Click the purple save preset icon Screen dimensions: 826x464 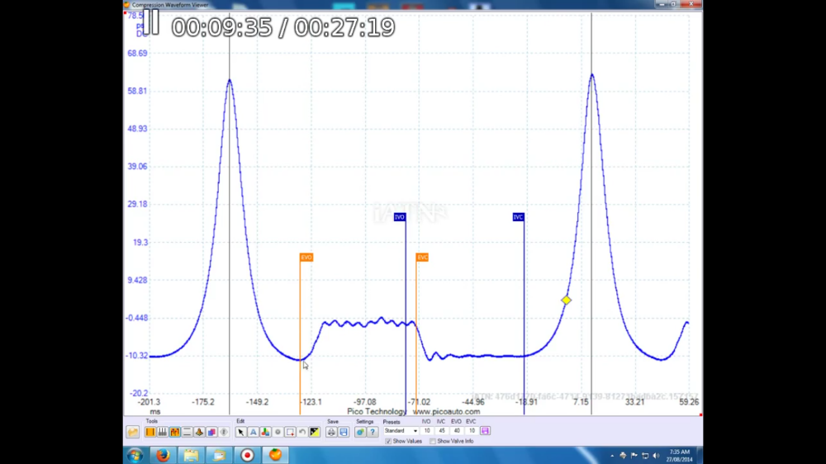pyautogui.click(x=485, y=431)
